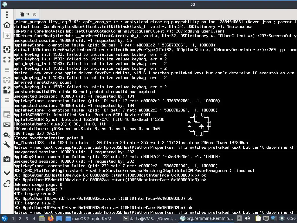Launch Firefox from the taskbar
Image resolution: width=297 pixels, height=223 pixels.
pyautogui.click(x=50, y=218)
